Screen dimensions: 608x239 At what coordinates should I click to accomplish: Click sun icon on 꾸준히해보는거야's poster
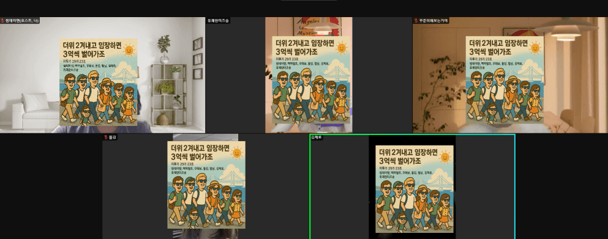pos(535,48)
